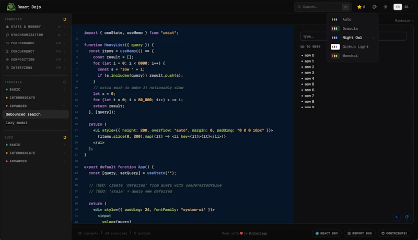The width and height of the screenshot is (418, 240).
Task: Click the Interviews section icon
Action: [x=7, y=68]
